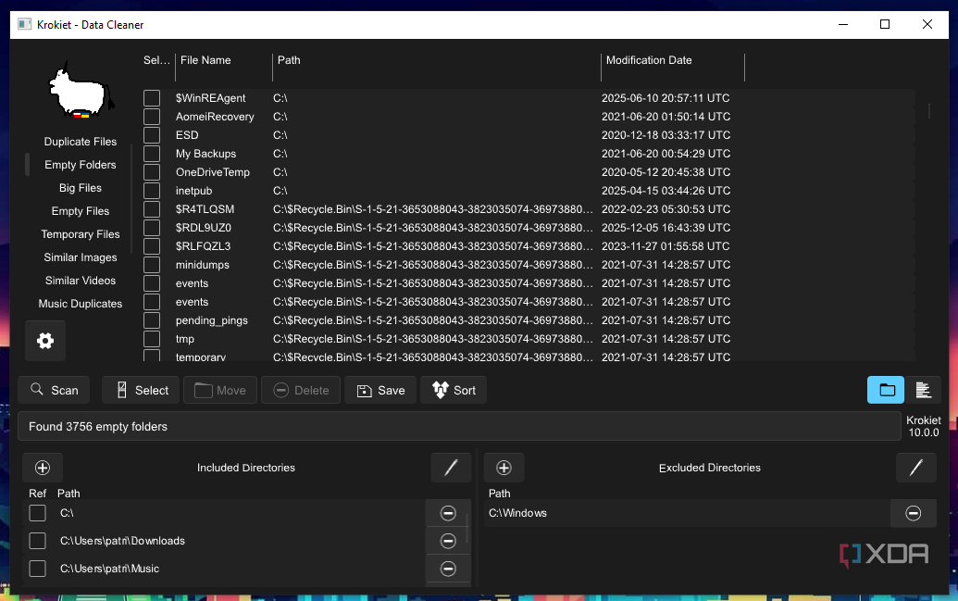This screenshot has height=601, width=958.
Task: Switch to the directories folder view
Action: 886,390
